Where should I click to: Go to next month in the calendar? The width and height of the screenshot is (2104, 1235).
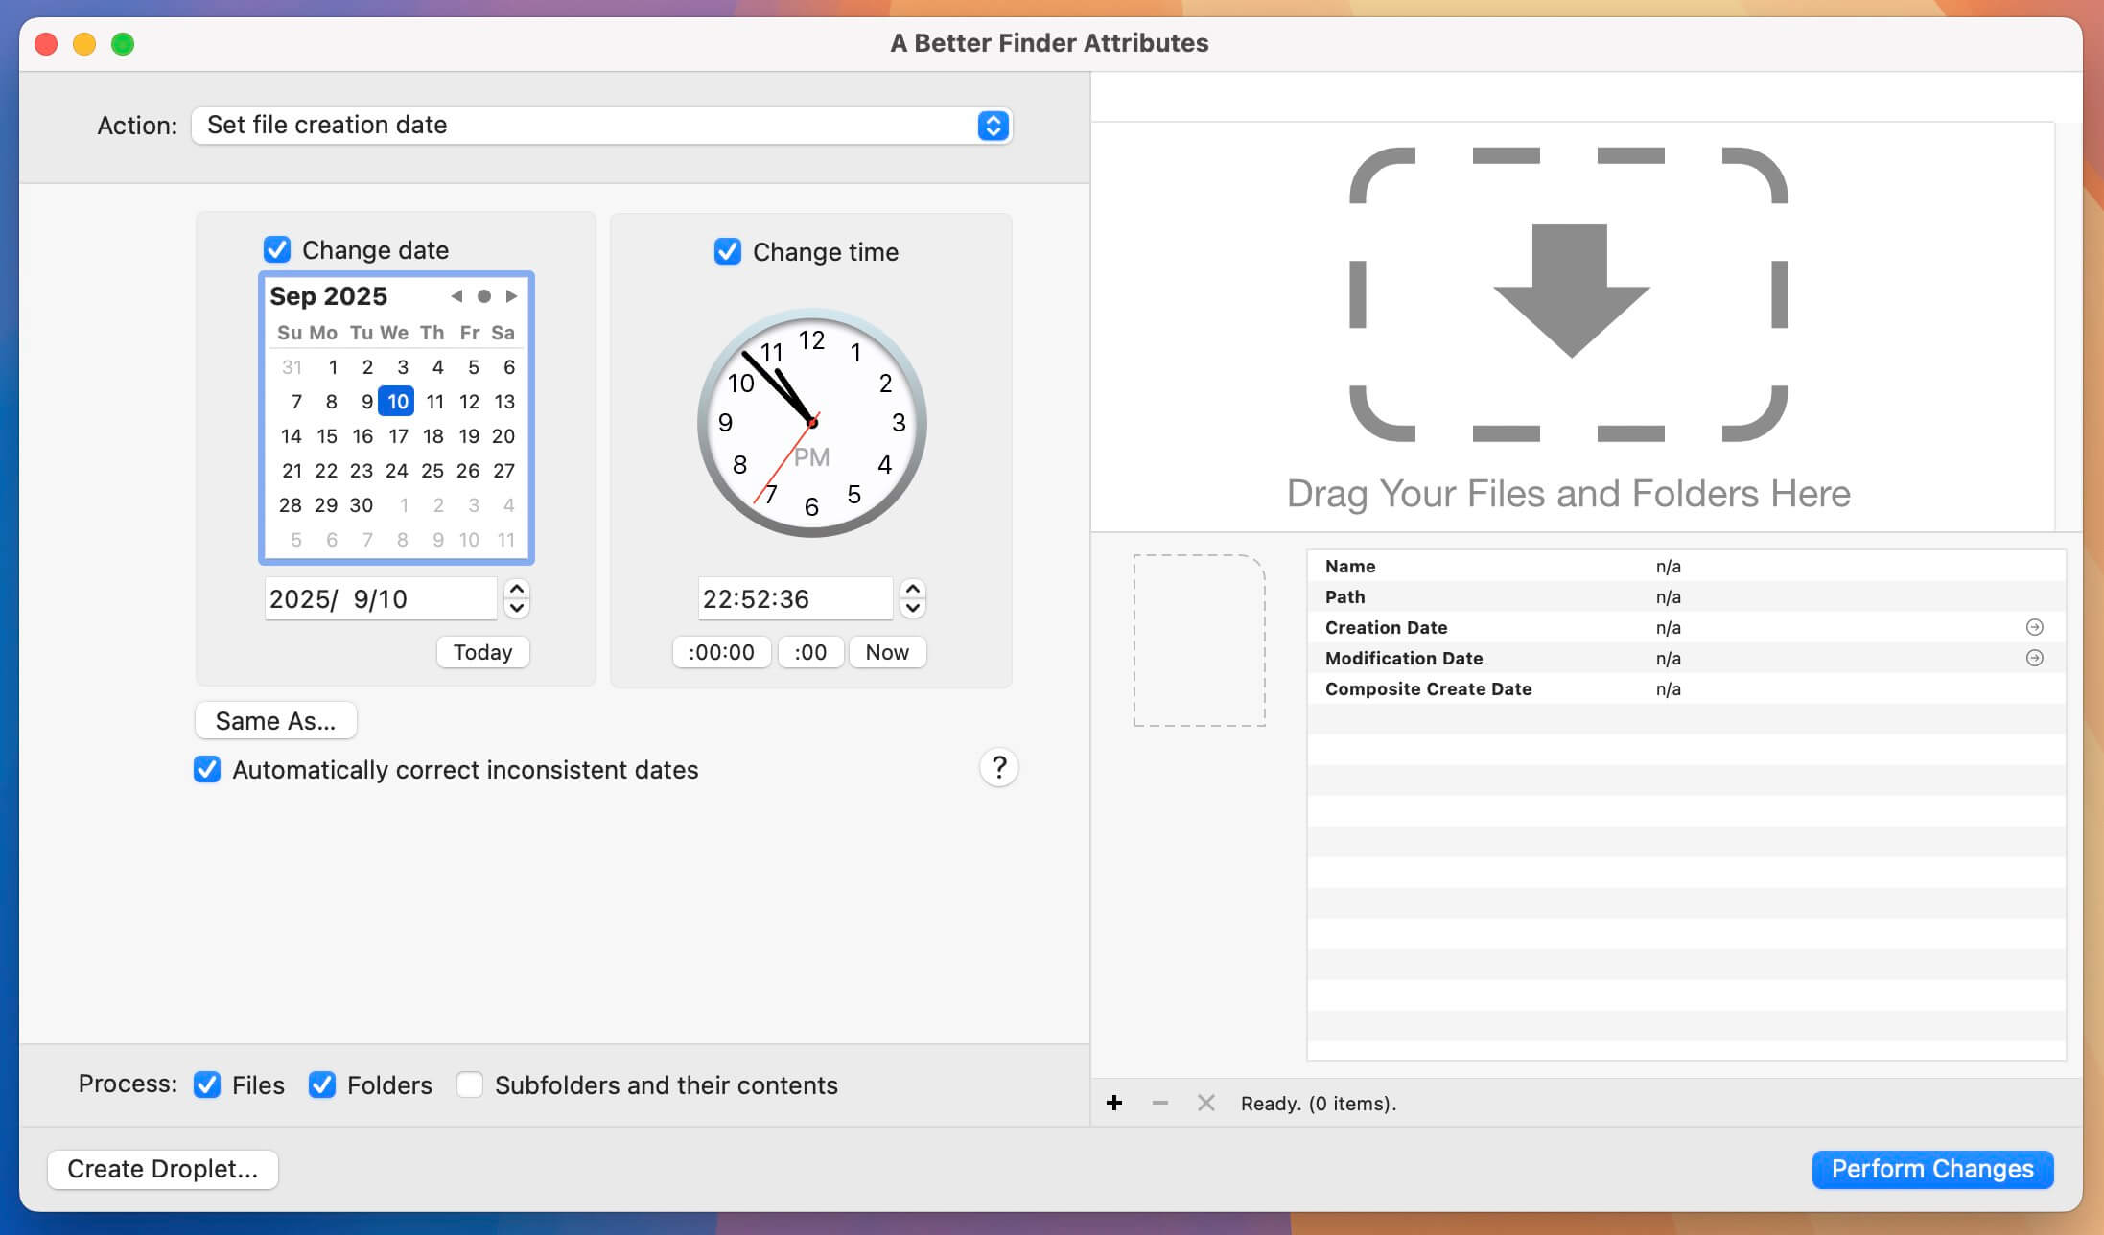pyautogui.click(x=511, y=296)
